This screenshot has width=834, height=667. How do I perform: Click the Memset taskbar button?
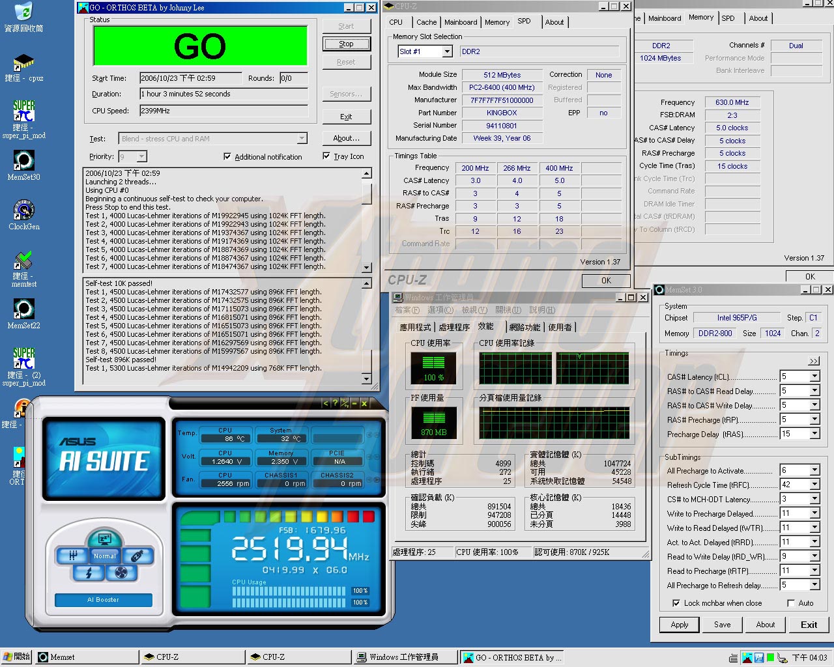click(87, 657)
